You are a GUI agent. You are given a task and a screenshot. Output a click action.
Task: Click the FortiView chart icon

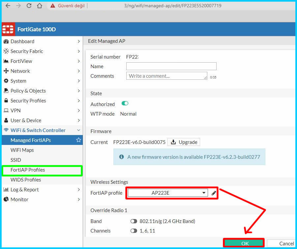[x=6, y=61]
